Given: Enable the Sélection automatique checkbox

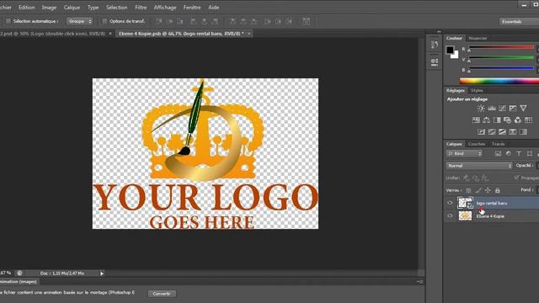Looking at the screenshot, I should click(8, 21).
